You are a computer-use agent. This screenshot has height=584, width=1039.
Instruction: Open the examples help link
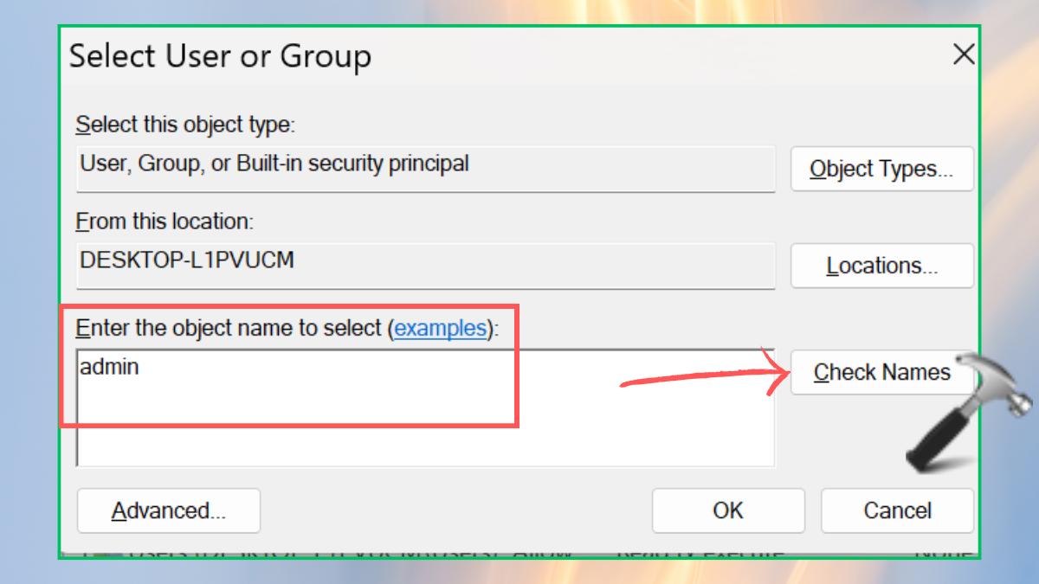[x=440, y=328]
